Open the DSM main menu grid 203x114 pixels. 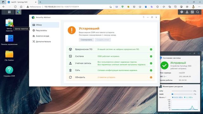pos(9,12)
